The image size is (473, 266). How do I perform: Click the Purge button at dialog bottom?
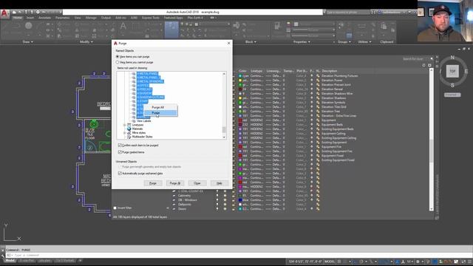(153, 183)
